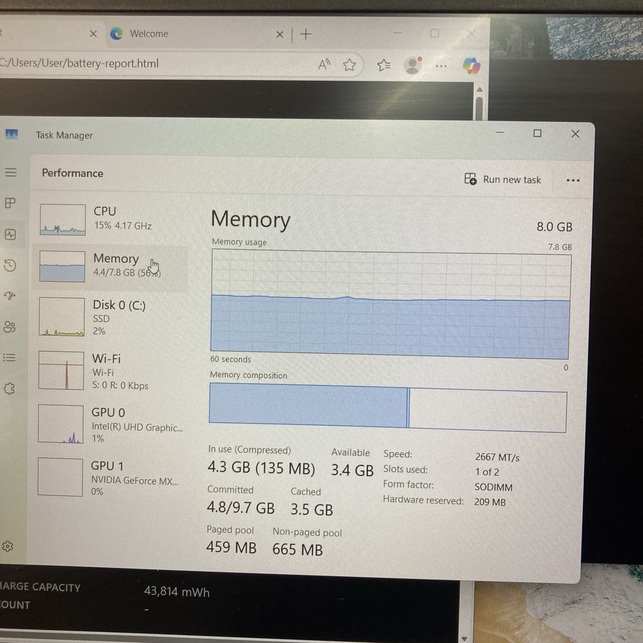Viewport: 643px width, 643px height.
Task: Click the Memory composition bar
Action: pos(388,408)
